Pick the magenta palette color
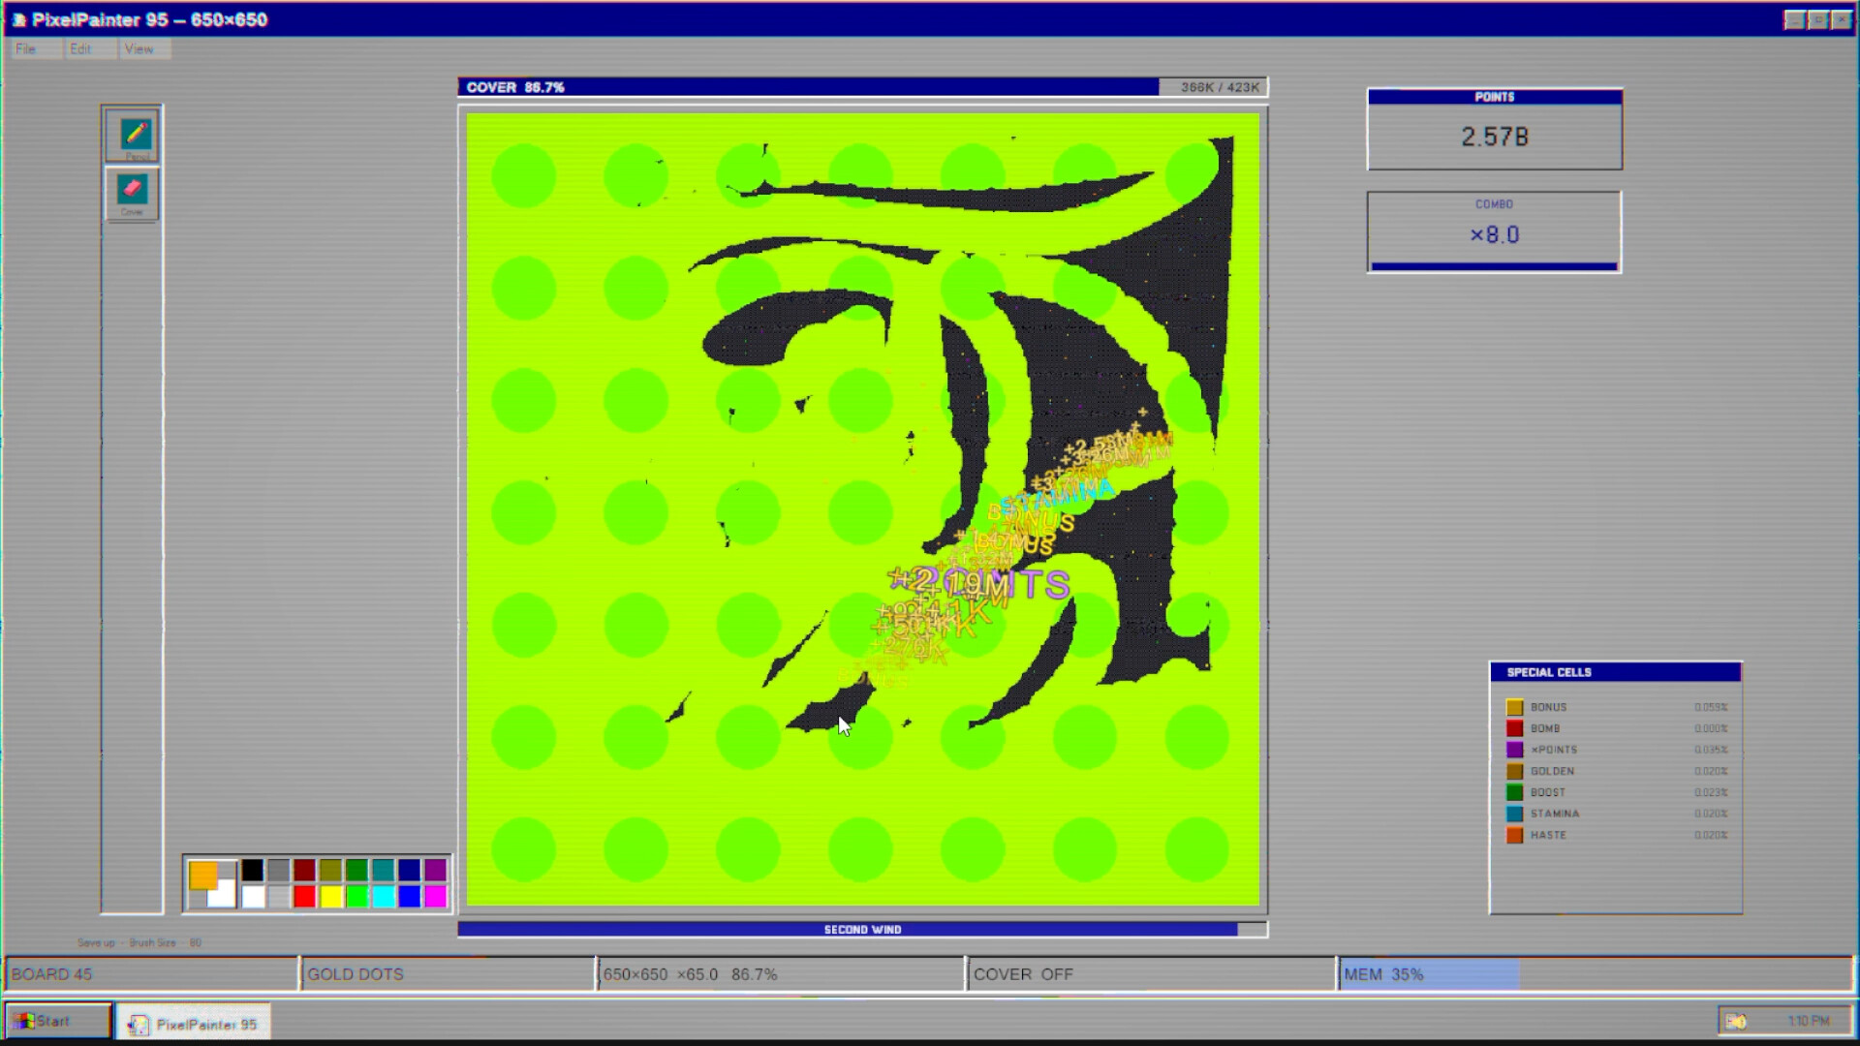Viewport: 1860px width, 1046px height. coord(436,897)
